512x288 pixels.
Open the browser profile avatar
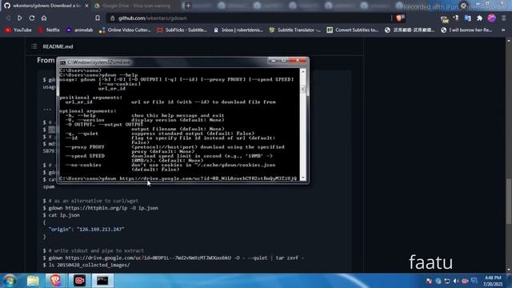(x=492, y=18)
